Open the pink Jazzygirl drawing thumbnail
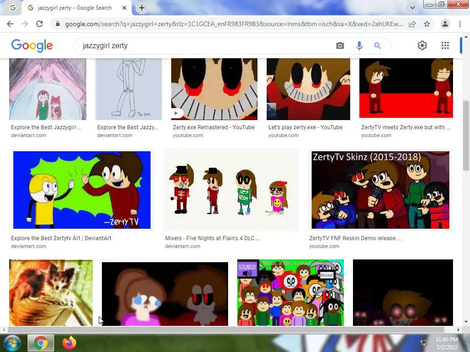Image resolution: width=470 pixels, height=352 pixels. [48, 89]
